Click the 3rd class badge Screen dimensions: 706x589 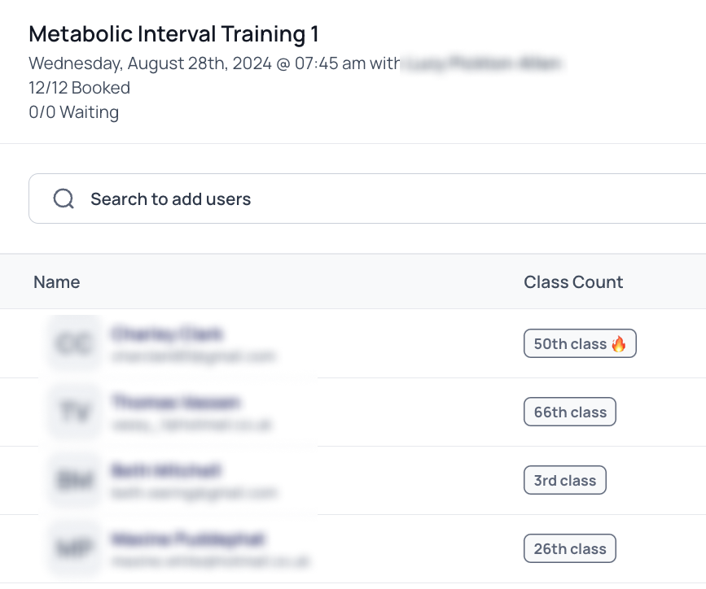564,480
